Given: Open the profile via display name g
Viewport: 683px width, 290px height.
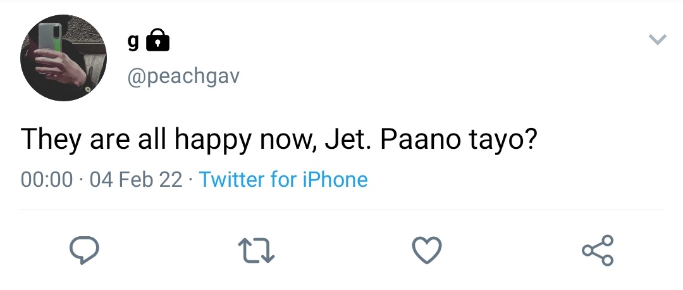Looking at the screenshot, I should [133, 42].
